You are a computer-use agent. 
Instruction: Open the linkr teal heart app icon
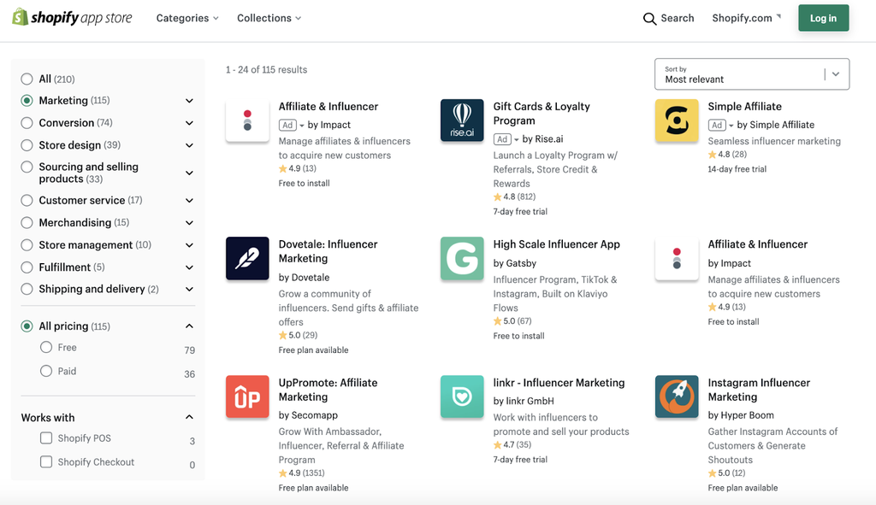click(x=462, y=396)
